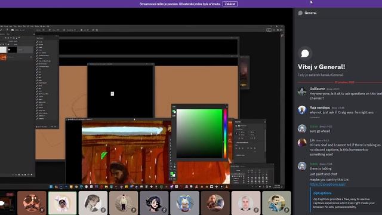Click the Zakázat button in the purple banner

230,4
